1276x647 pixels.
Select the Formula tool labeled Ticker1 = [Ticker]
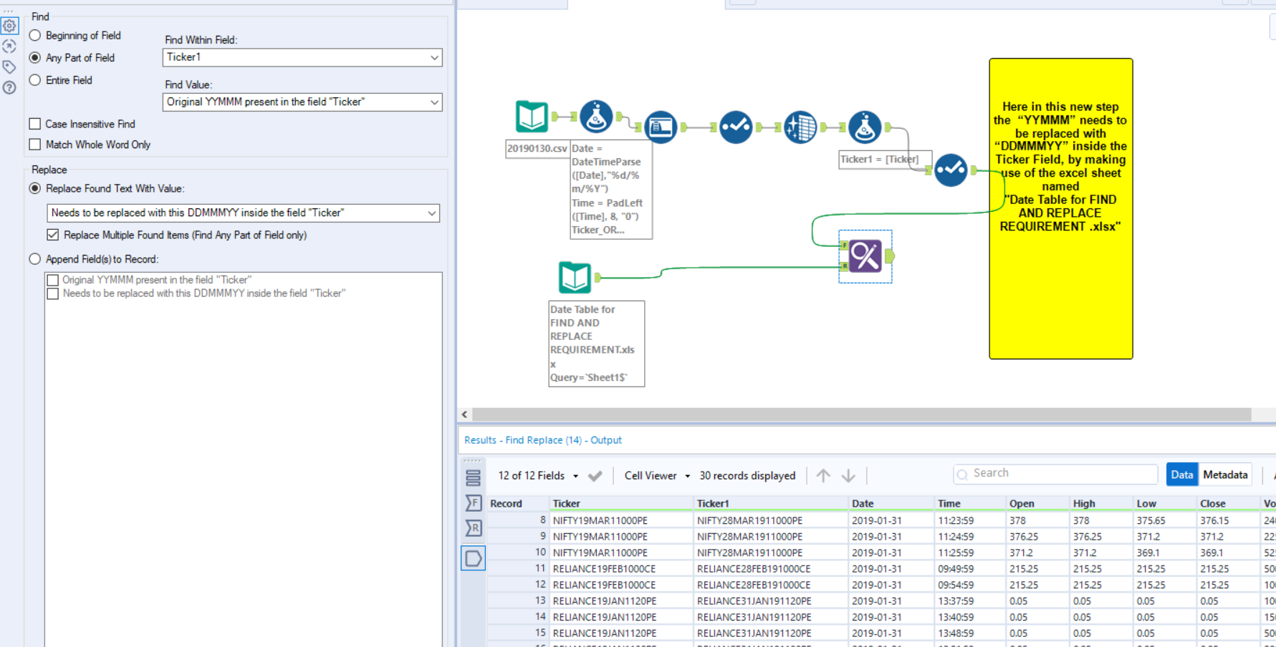865,127
